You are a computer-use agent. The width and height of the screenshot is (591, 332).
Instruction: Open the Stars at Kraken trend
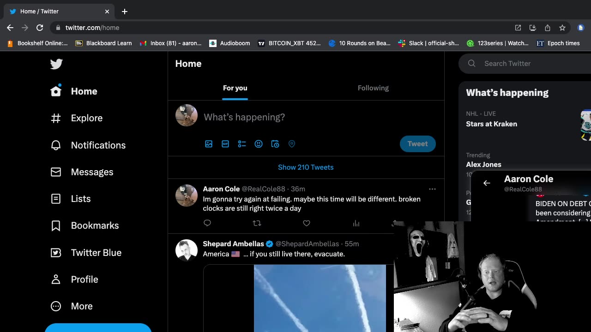pos(491,124)
